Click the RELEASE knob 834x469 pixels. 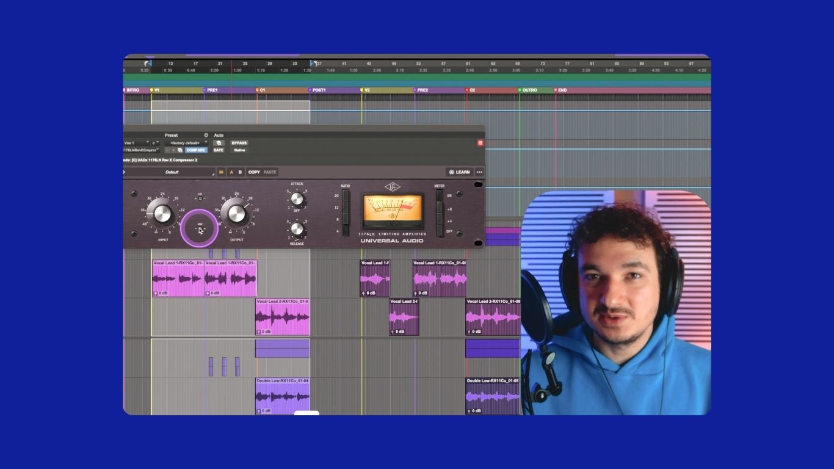pos(297,229)
